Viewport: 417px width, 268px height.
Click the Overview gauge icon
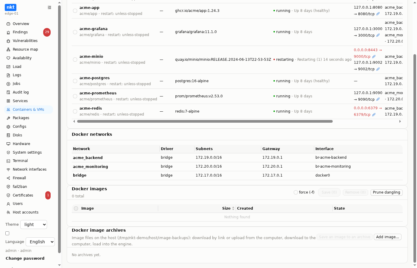coord(8,24)
